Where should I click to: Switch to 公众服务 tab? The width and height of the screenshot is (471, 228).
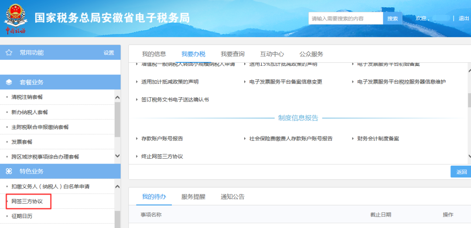click(311, 54)
